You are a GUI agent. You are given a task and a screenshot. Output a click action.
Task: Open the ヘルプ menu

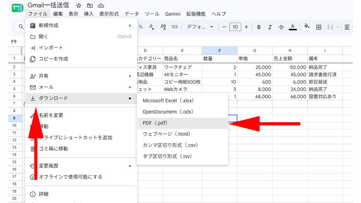click(219, 14)
